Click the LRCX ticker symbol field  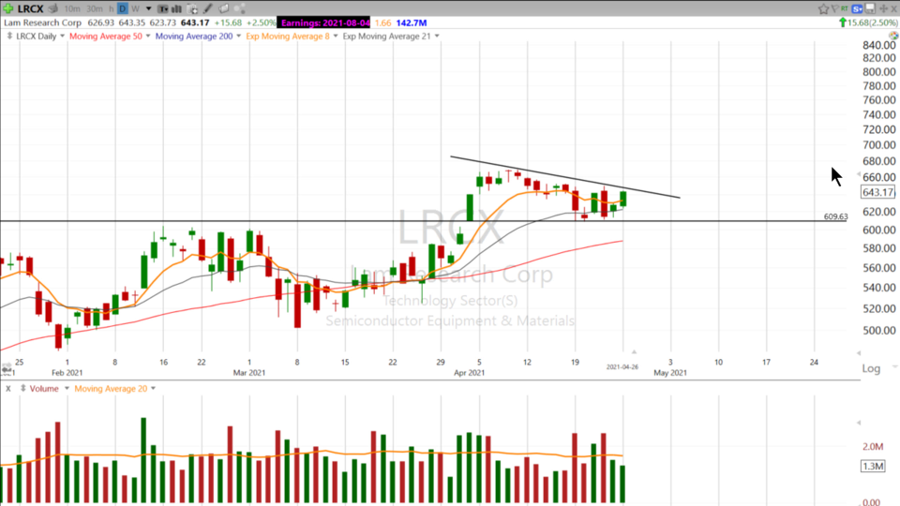coord(30,8)
